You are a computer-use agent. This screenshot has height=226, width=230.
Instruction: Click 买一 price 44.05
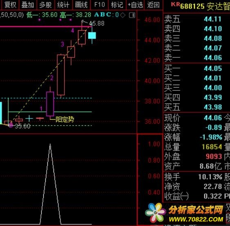pos(213,68)
